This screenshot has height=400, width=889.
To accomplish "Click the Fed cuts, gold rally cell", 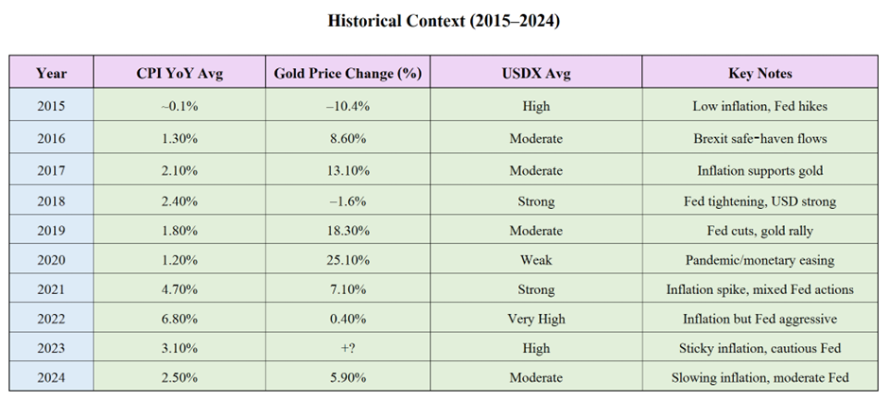I will (760, 230).
